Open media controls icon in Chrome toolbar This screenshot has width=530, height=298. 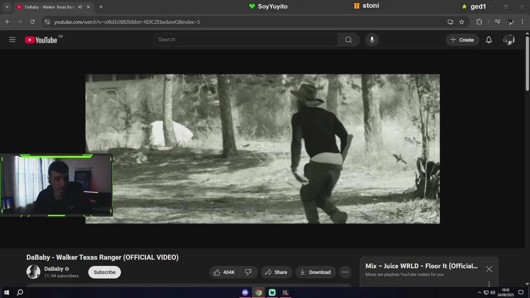pos(498,22)
